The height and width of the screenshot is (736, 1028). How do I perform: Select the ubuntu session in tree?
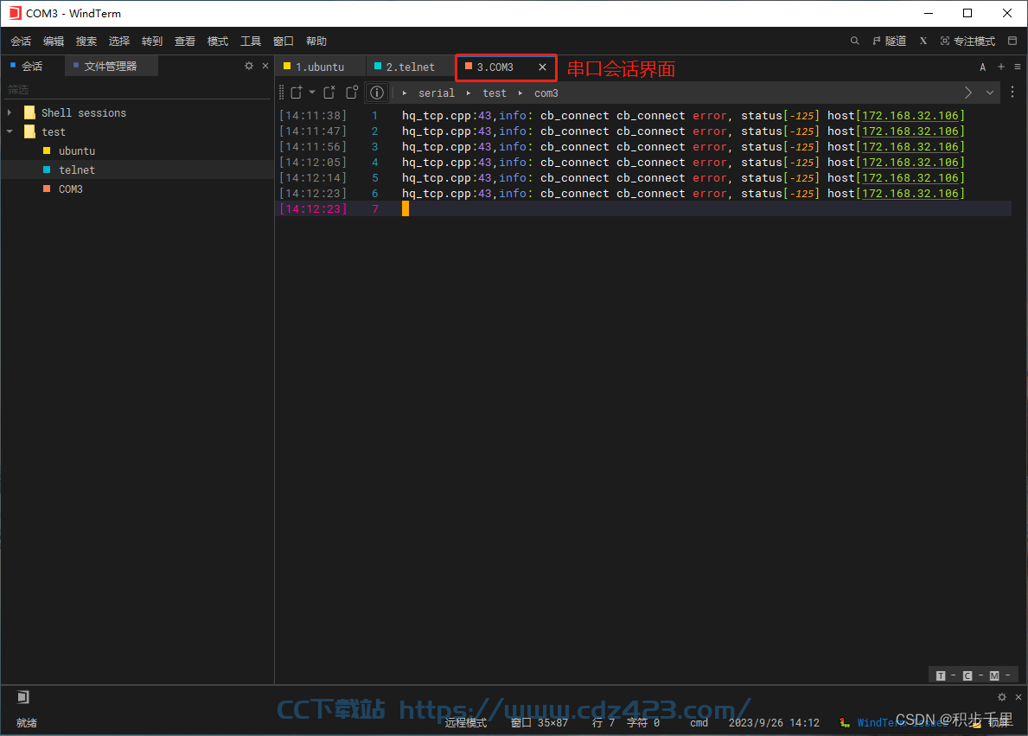77,150
